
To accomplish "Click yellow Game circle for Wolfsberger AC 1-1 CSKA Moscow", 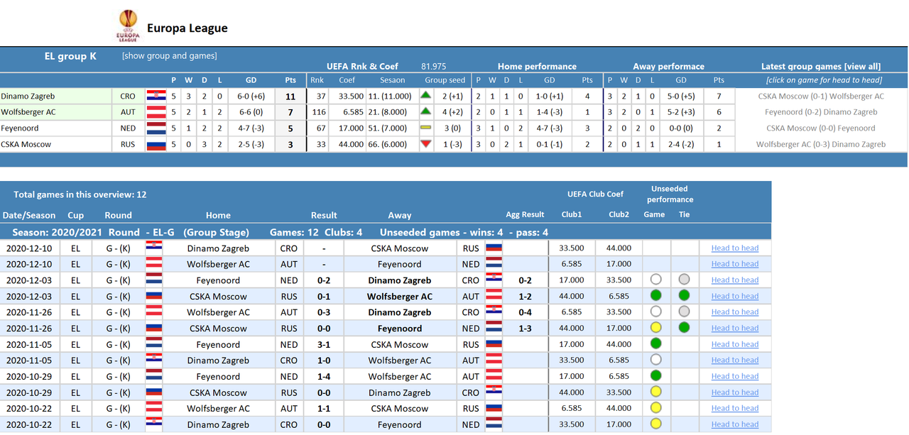I will click(x=655, y=407).
